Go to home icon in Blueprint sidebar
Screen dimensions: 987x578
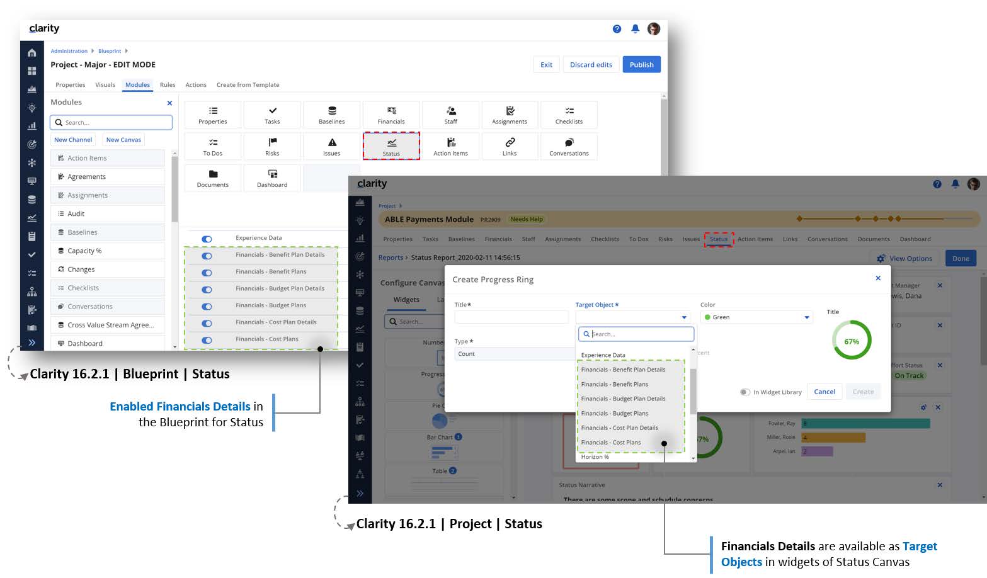[x=32, y=53]
